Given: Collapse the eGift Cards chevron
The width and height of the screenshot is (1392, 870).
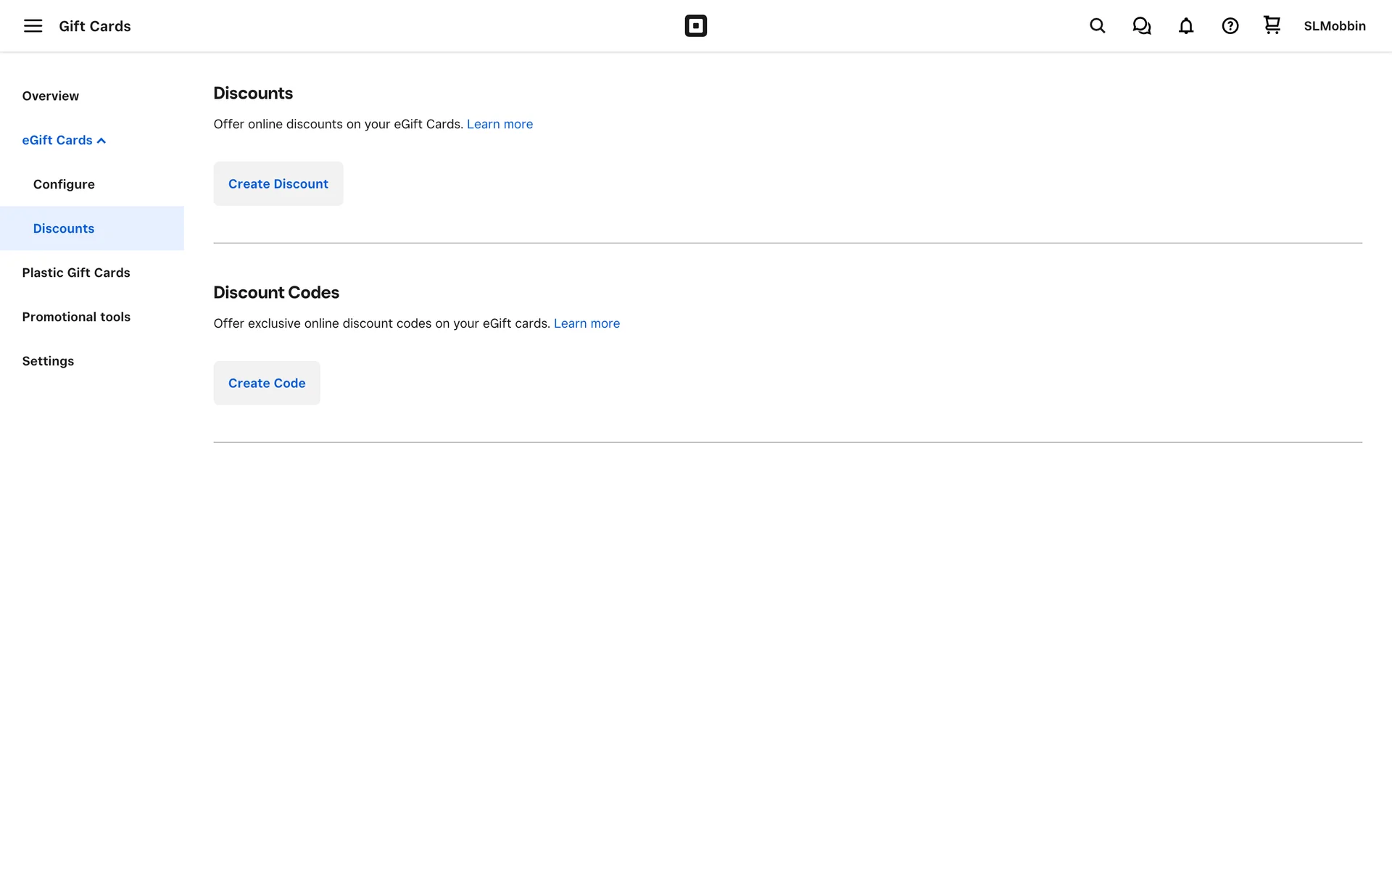Looking at the screenshot, I should (x=101, y=141).
